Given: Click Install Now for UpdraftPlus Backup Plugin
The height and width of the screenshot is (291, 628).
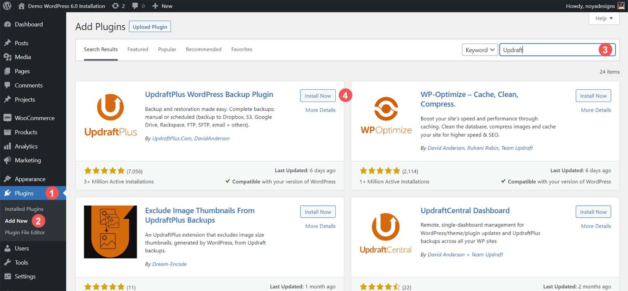Looking at the screenshot, I should point(318,96).
